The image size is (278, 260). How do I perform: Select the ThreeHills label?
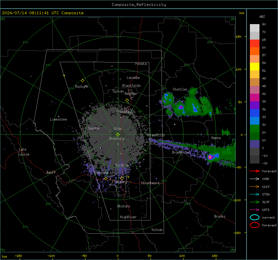point(155,135)
